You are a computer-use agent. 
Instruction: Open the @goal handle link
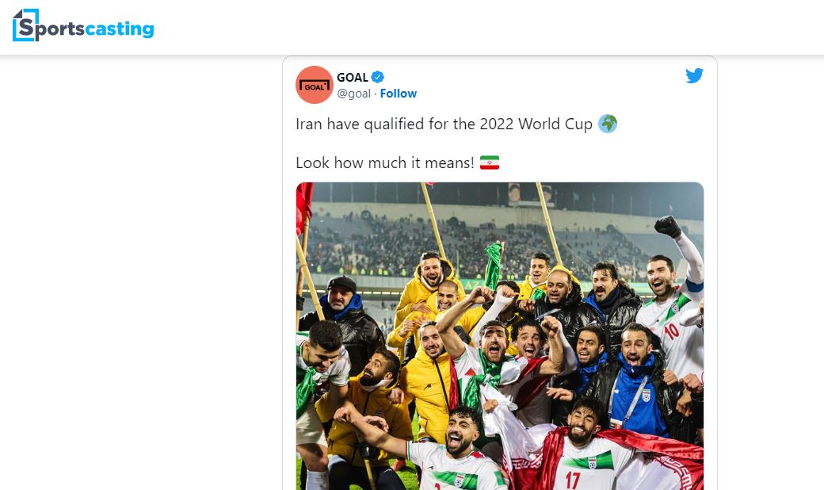point(354,94)
